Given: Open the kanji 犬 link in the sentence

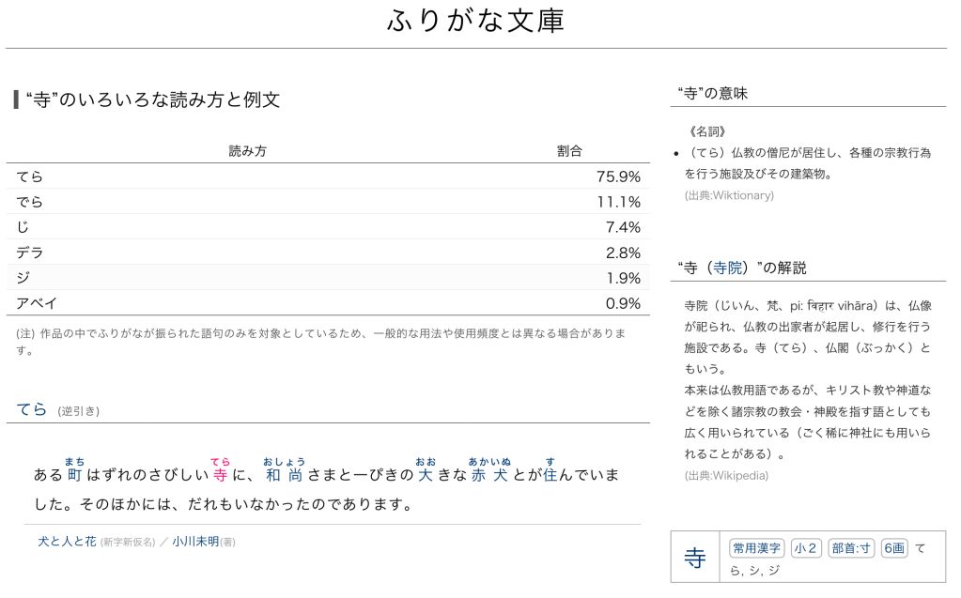Looking at the screenshot, I should pos(501,475).
